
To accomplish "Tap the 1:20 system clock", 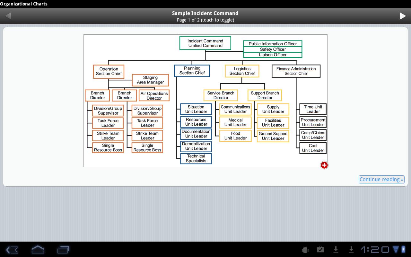I will coord(375,250).
